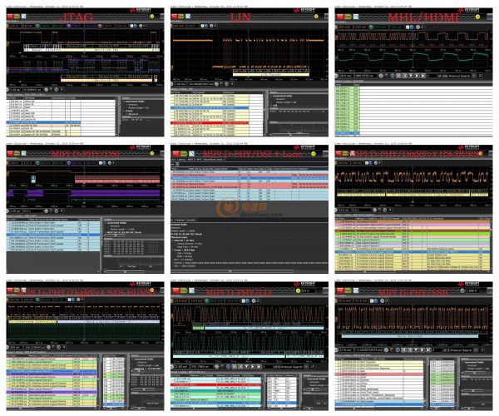Toggle green channel 2 in JTAG window
The image size is (499, 416).
(37, 26)
